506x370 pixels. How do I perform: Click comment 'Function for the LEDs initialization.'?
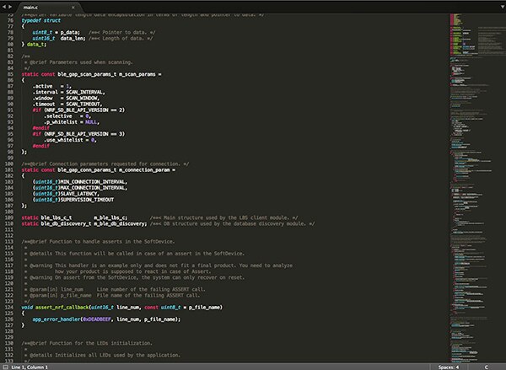pos(100,343)
